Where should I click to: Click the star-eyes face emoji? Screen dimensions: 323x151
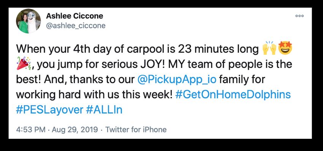[285, 48]
